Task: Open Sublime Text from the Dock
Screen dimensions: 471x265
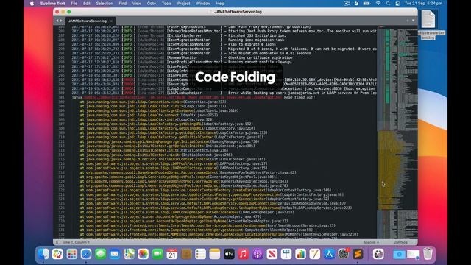Action: click(x=358, y=254)
